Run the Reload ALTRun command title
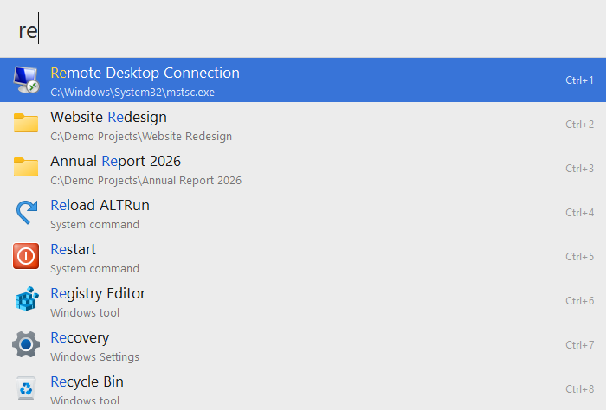The image size is (606, 410). pyautogui.click(x=100, y=205)
